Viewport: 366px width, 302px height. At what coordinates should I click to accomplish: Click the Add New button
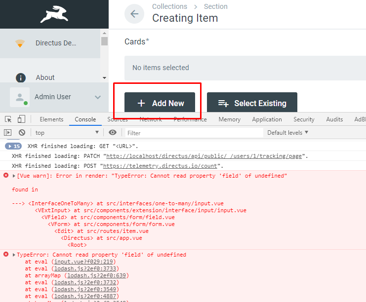click(x=160, y=103)
